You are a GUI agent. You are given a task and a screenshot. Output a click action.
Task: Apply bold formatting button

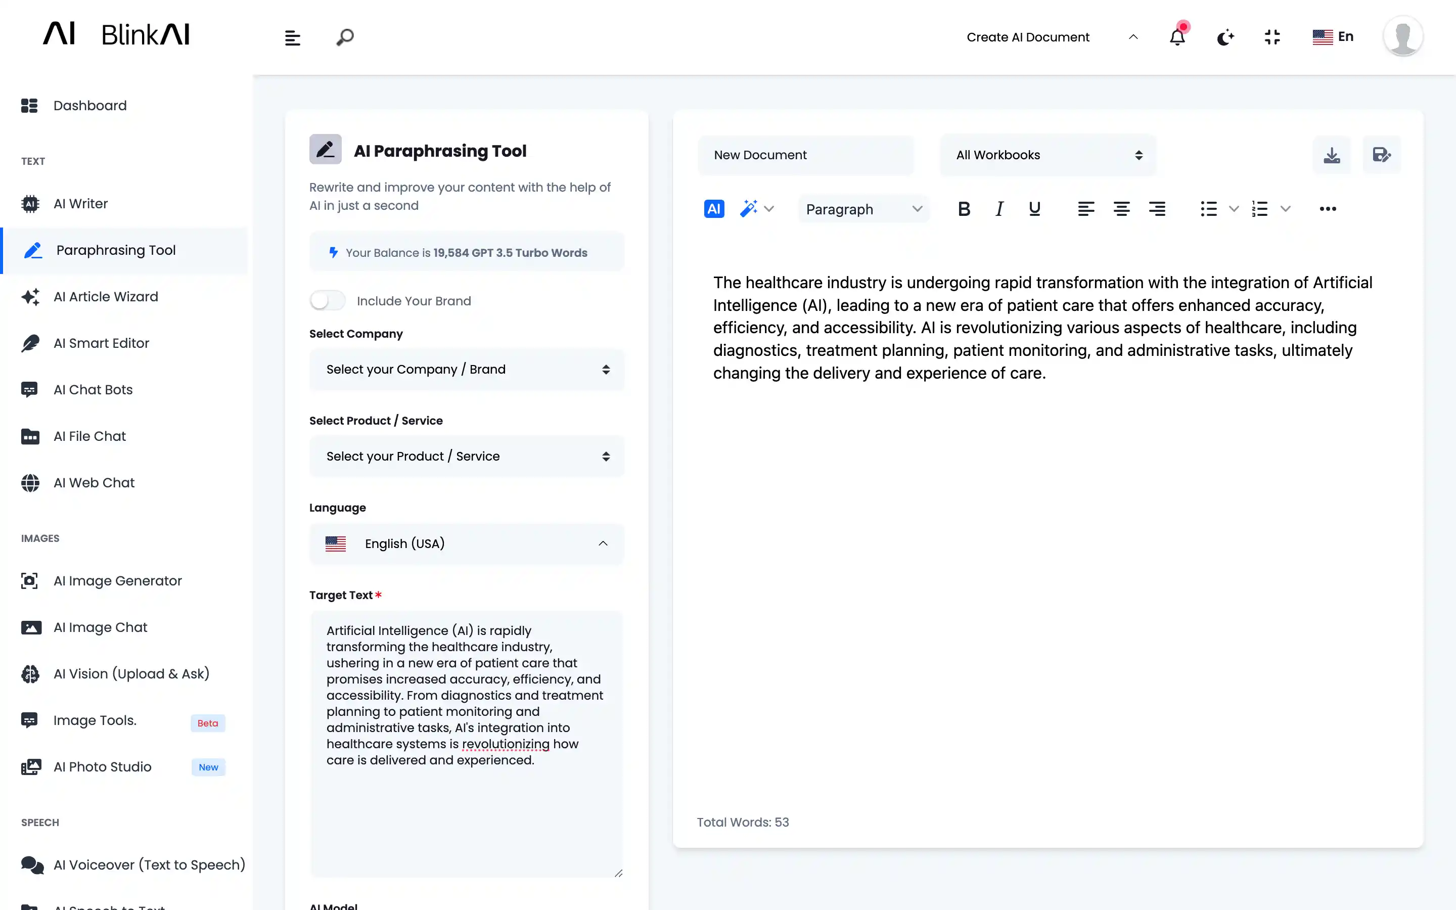(x=963, y=209)
